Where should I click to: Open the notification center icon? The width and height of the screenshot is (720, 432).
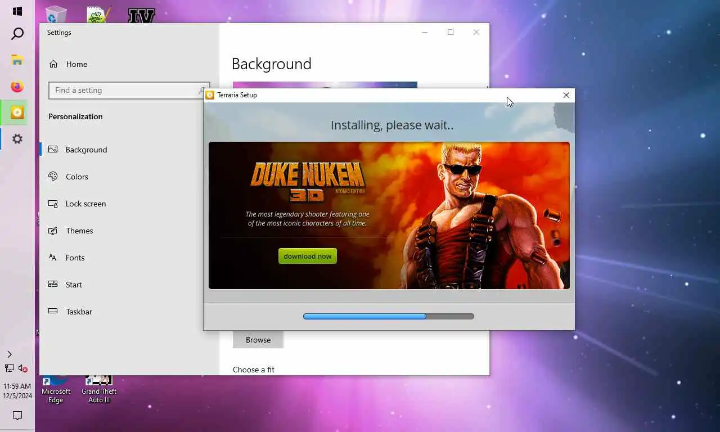coord(17,416)
